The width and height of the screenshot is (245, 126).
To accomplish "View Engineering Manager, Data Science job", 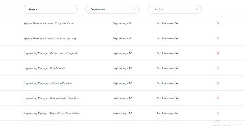I will (44, 68).
